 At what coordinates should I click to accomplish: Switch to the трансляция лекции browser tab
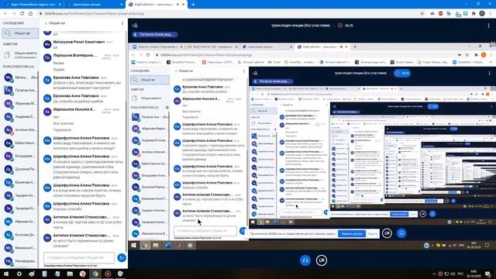(95, 5)
